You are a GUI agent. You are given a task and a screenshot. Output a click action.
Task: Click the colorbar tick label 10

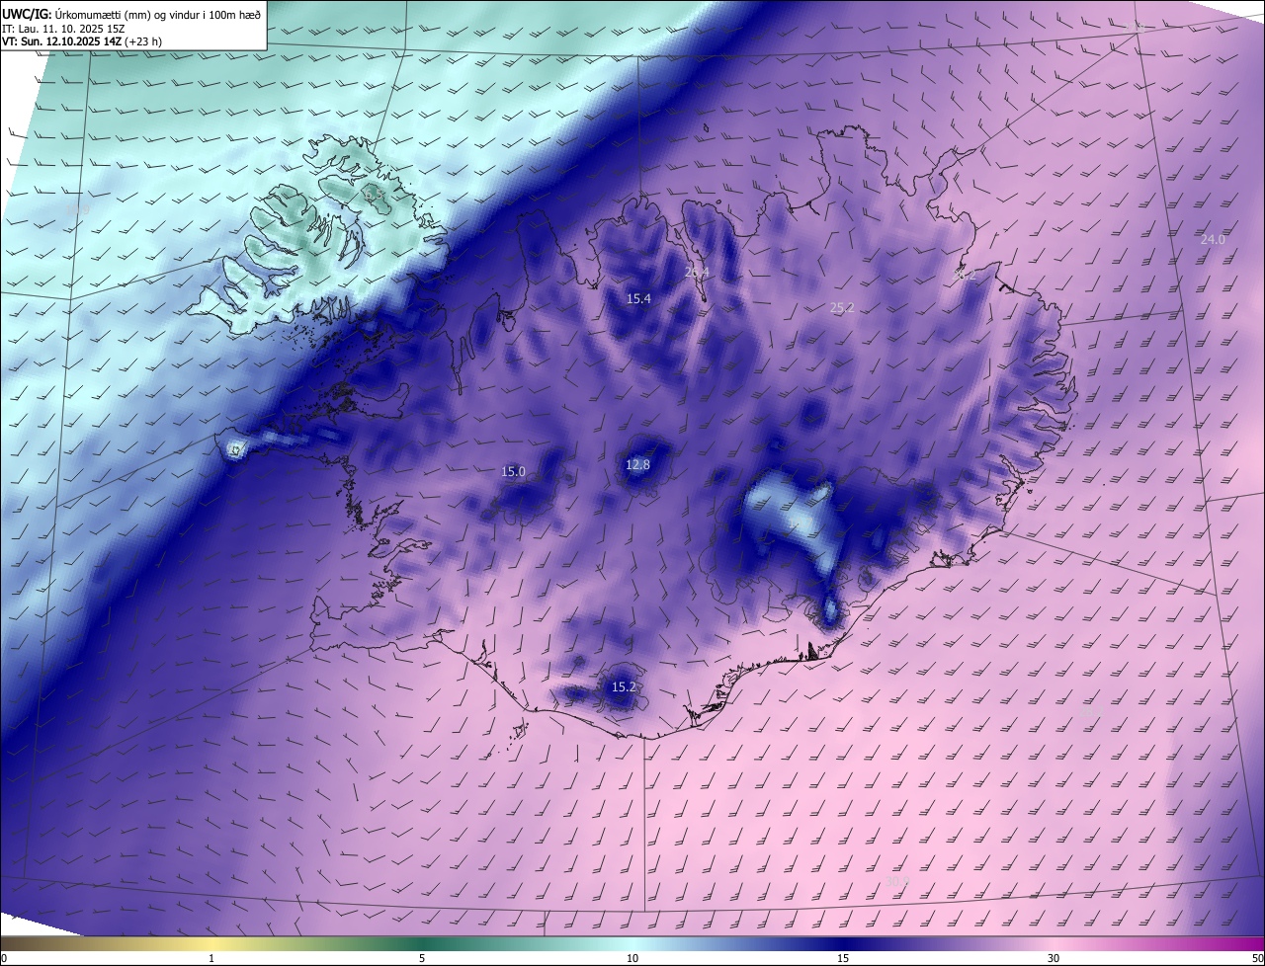632,958
